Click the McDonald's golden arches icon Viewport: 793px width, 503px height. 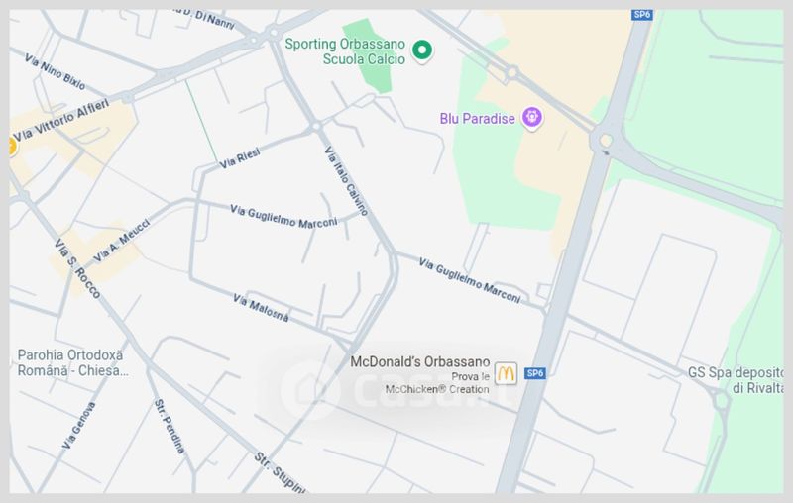(506, 373)
